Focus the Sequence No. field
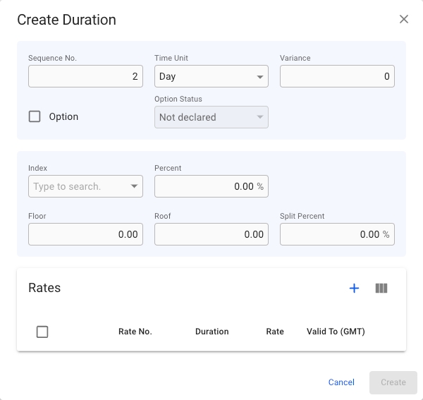The image size is (423, 400). pos(85,76)
